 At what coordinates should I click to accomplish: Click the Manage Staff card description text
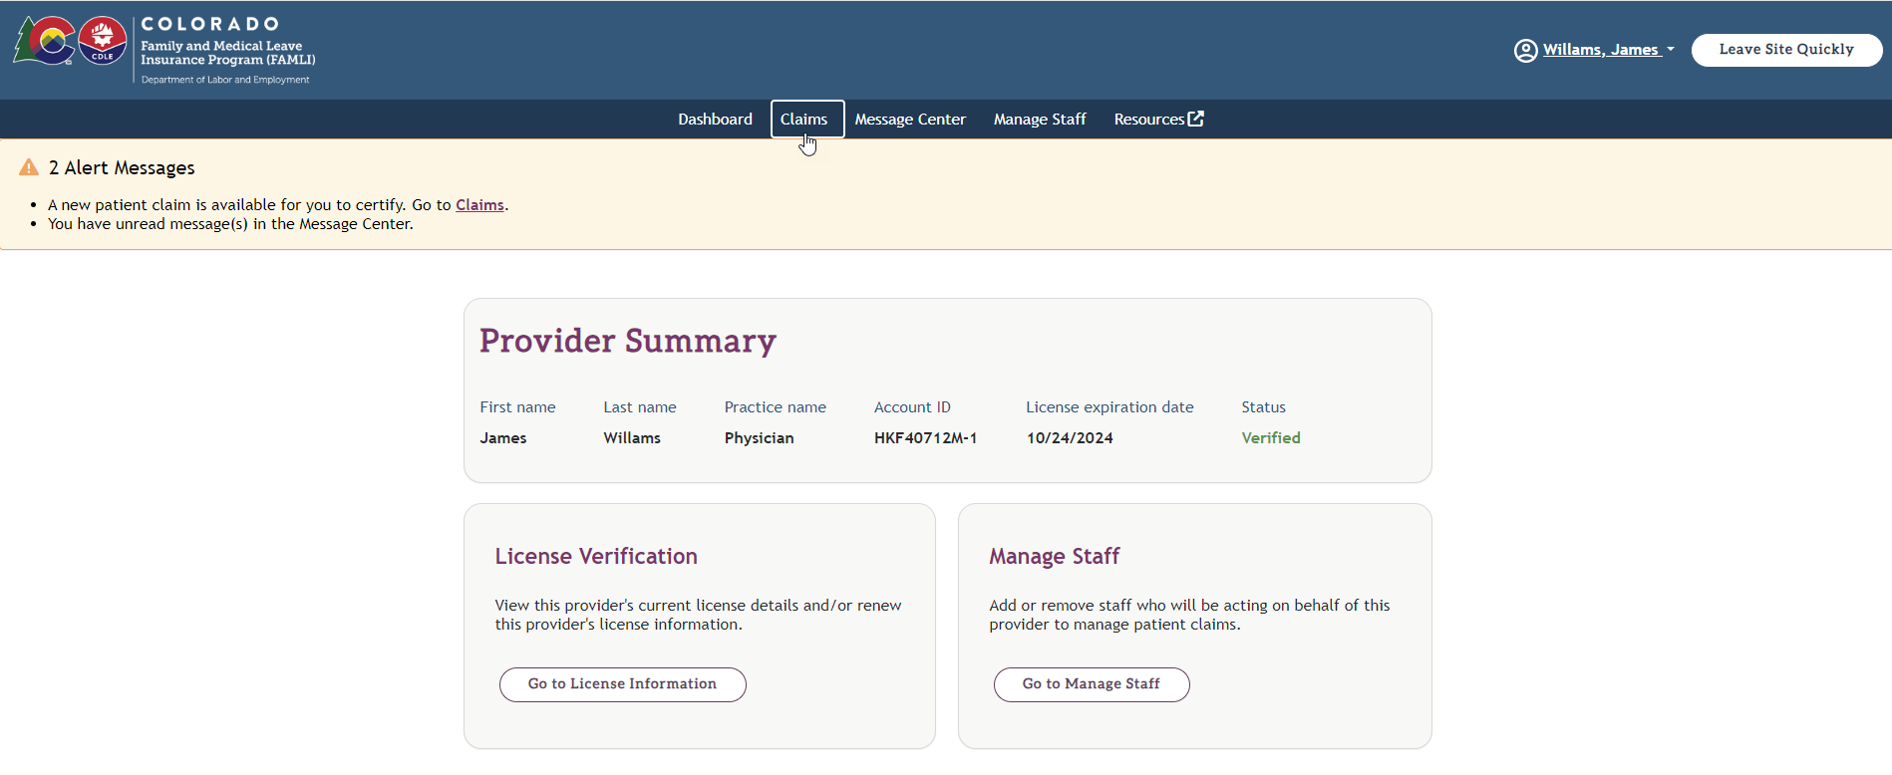pyautogui.click(x=1189, y=615)
